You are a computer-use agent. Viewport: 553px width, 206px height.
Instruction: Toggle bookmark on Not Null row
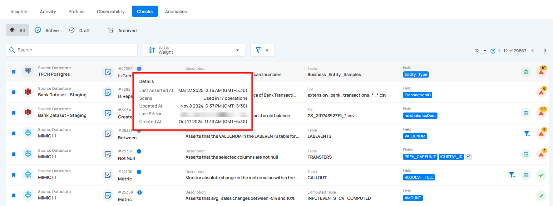pyautogui.click(x=14, y=154)
